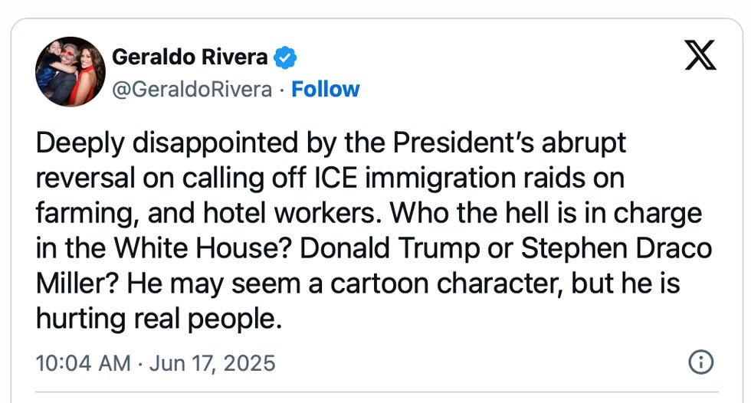Click the tweet line starting 'Deeply disappointed'
The height and width of the screenshot is (403, 751).
pyautogui.click(x=331, y=143)
